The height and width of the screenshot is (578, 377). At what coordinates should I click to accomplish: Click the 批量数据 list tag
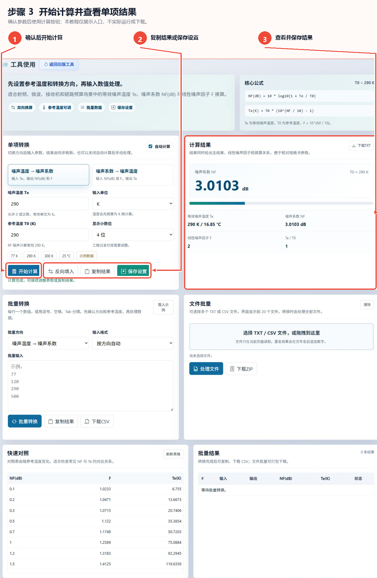point(91,108)
